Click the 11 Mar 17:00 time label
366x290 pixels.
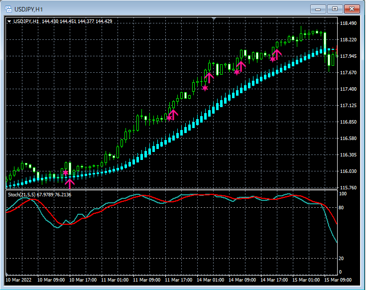pos(179,280)
